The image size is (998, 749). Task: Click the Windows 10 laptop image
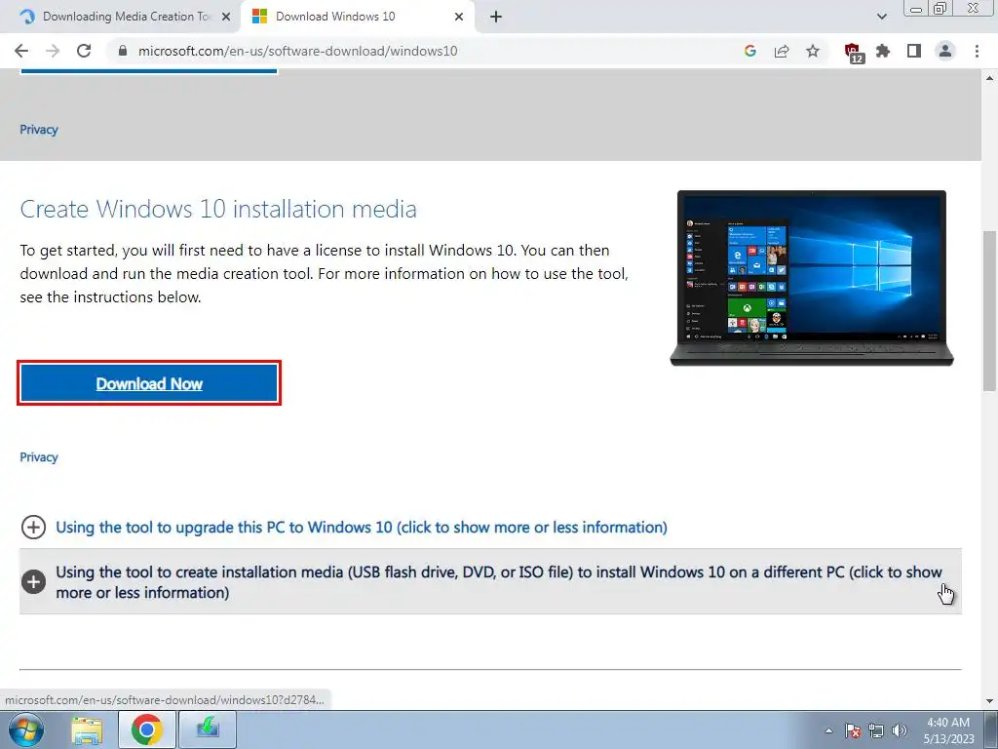click(812, 278)
